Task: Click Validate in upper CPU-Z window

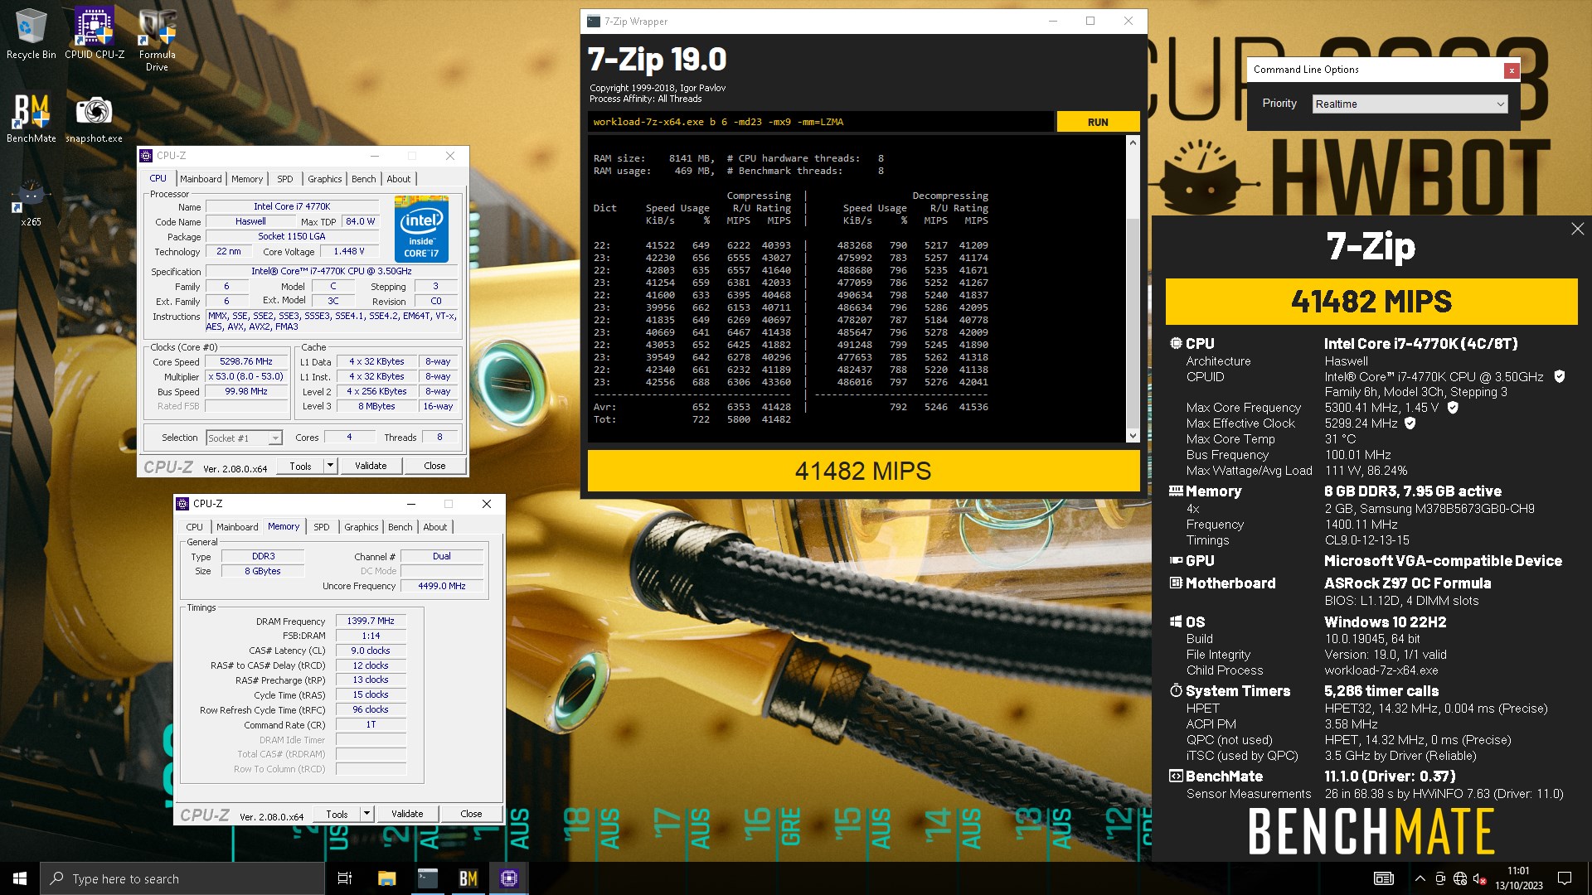Action: pos(371,466)
